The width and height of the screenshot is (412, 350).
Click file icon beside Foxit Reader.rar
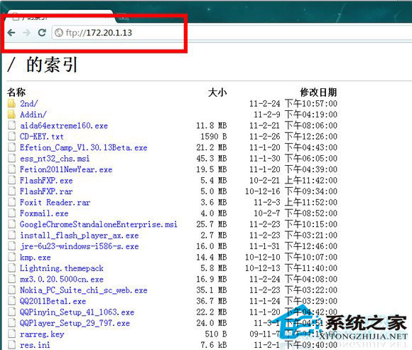click(x=11, y=202)
